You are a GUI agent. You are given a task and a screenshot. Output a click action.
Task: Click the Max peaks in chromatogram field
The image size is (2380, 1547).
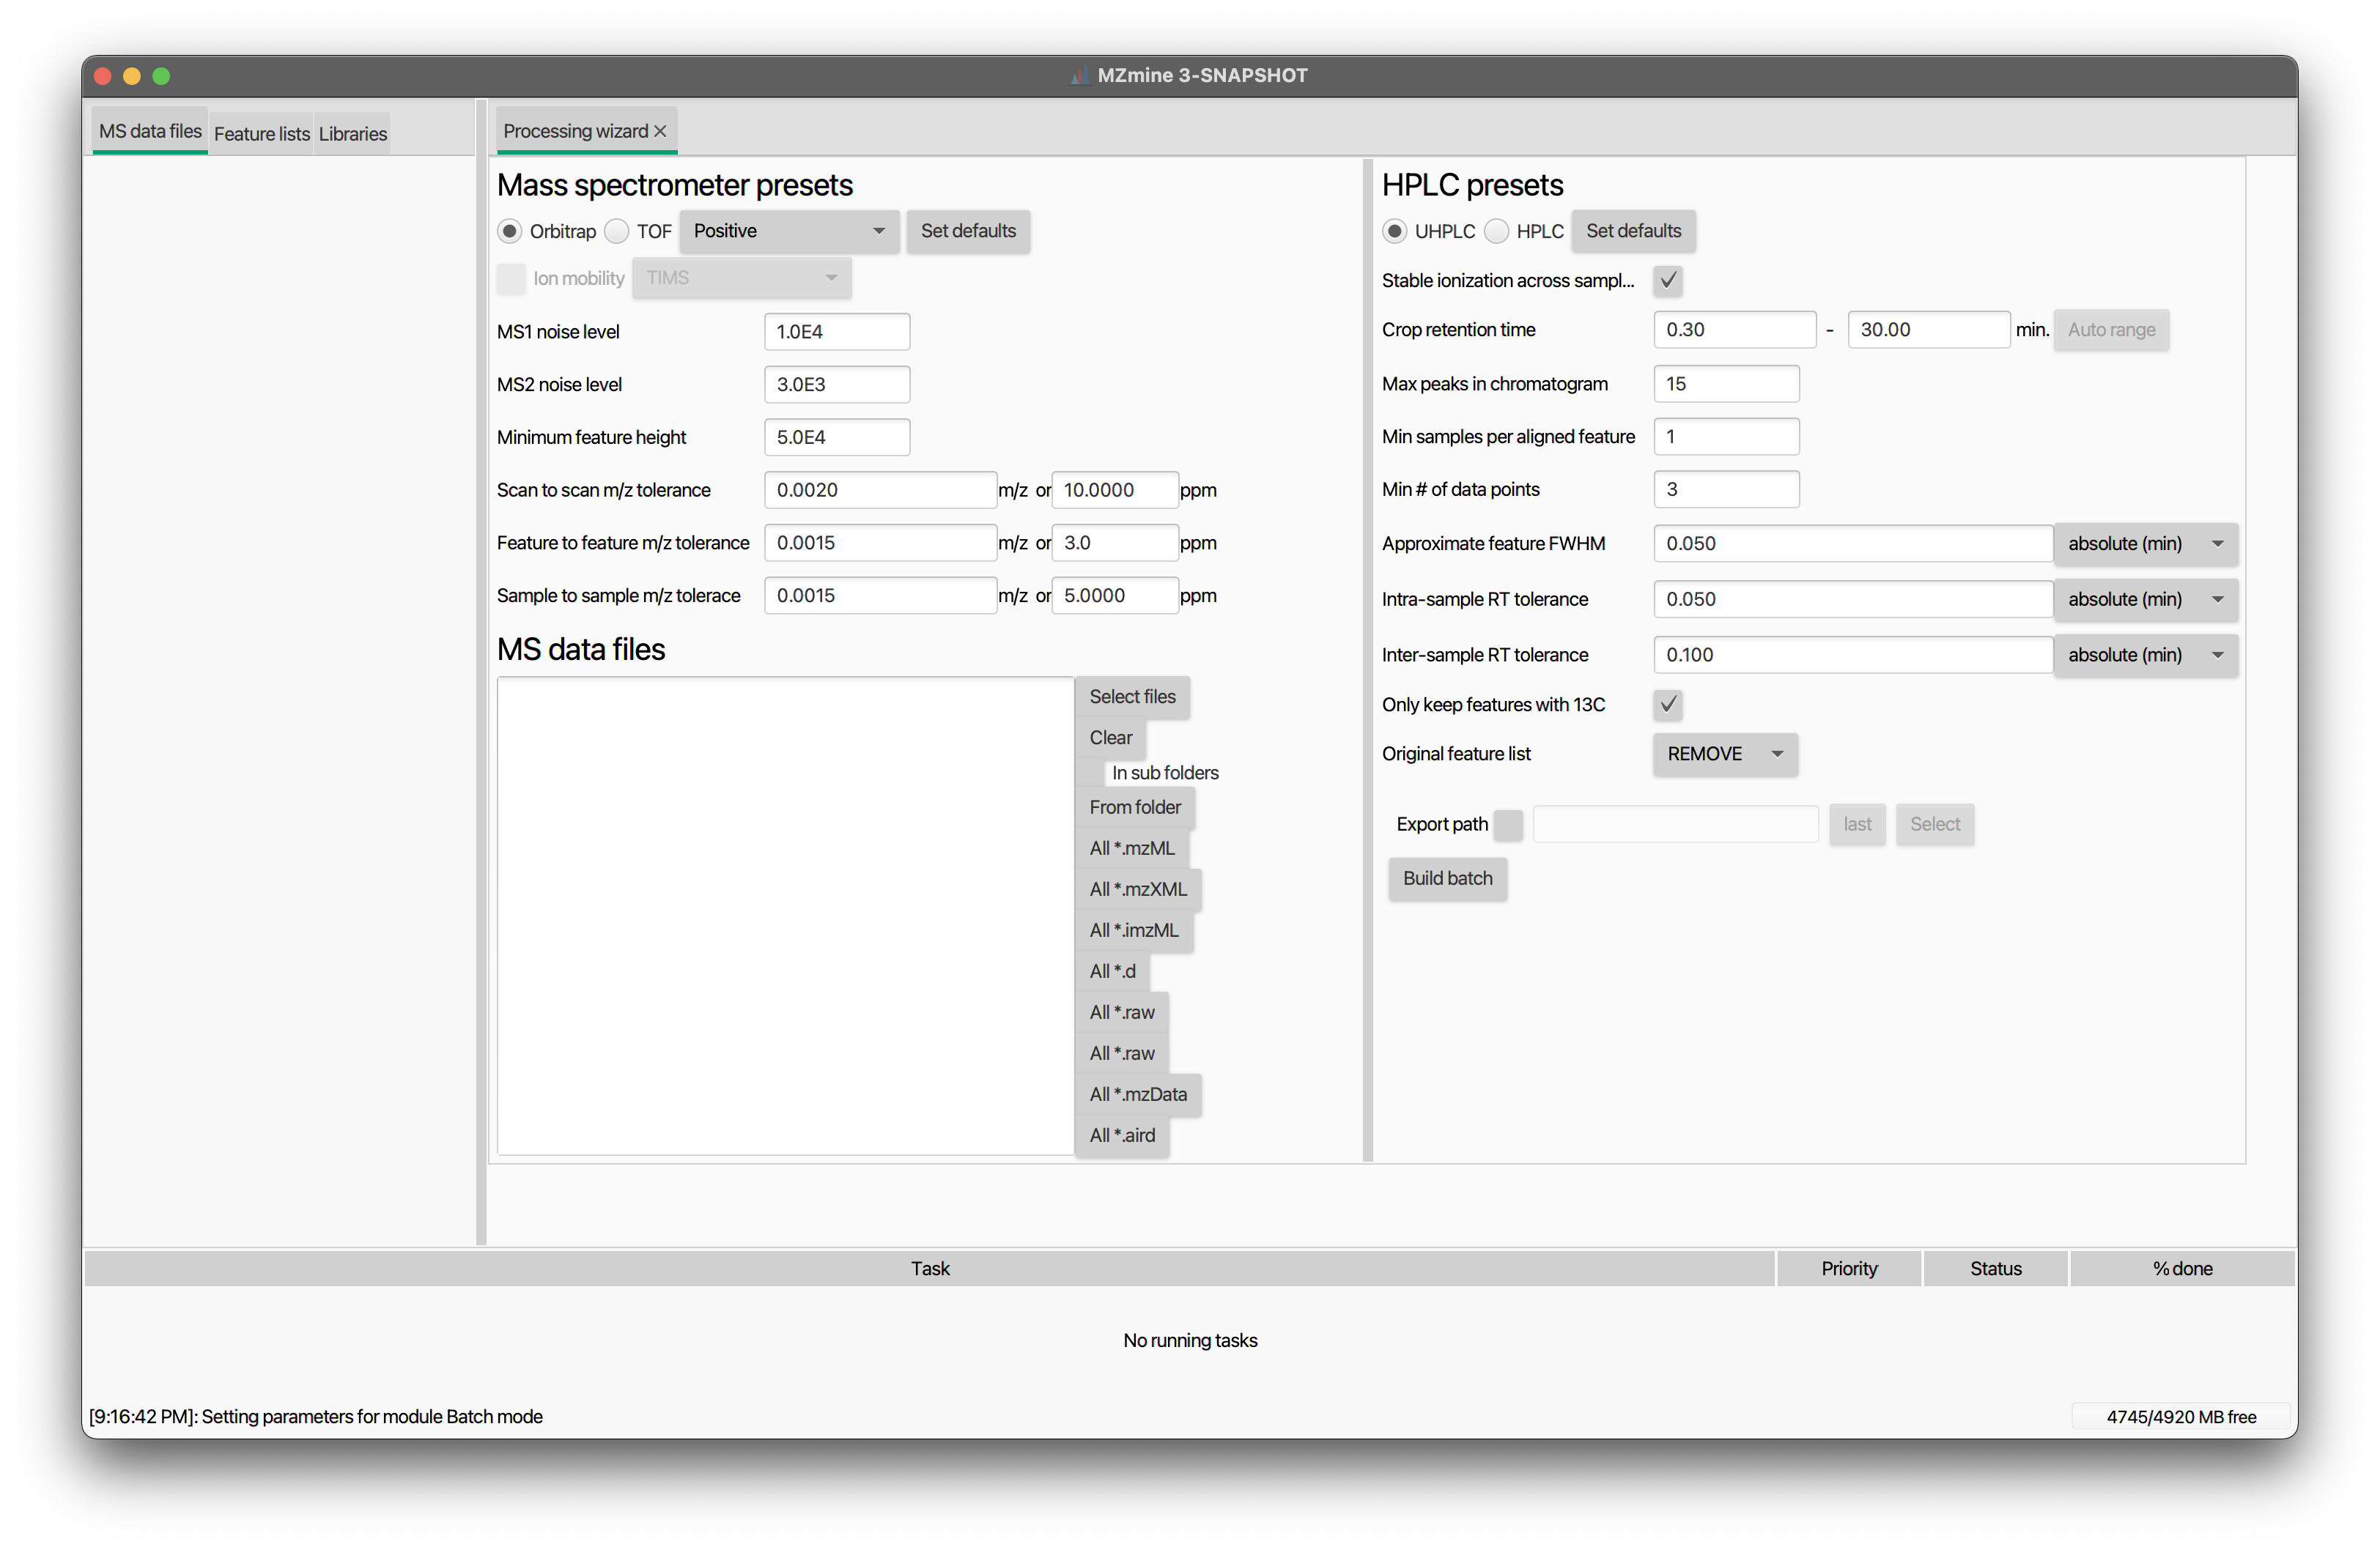coord(1726,384)
